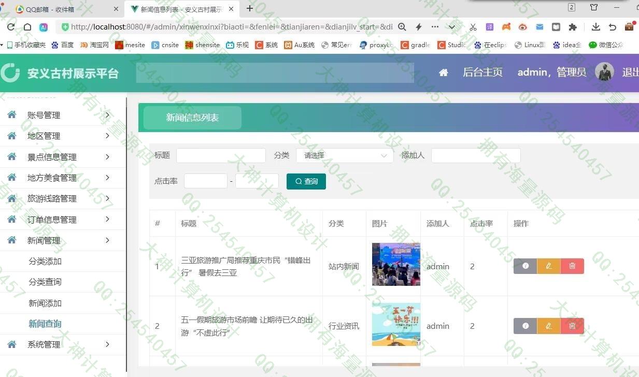The width and height of the screenshot is (639, 377).
Task: Click the 标题 search input field
Action: point(221,155)
